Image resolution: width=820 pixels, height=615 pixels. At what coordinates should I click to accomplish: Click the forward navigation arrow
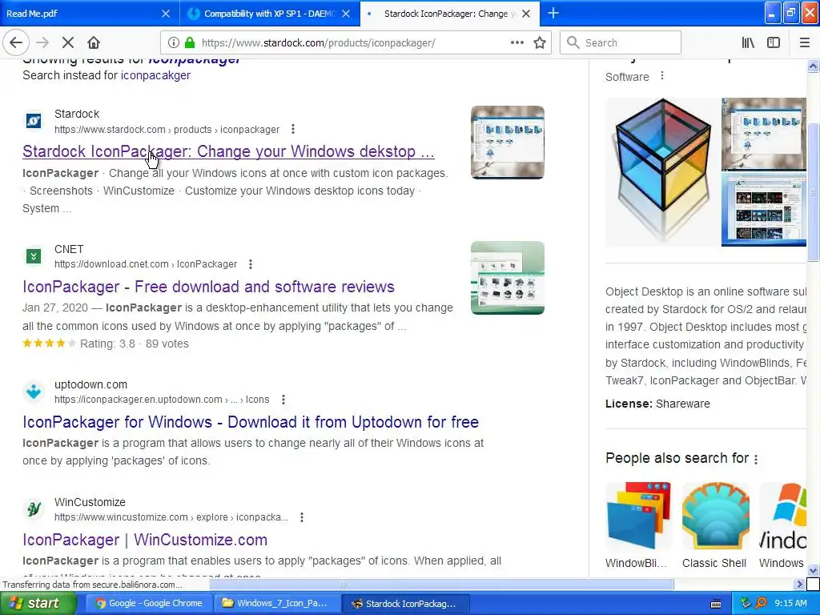tap(42, 42)
